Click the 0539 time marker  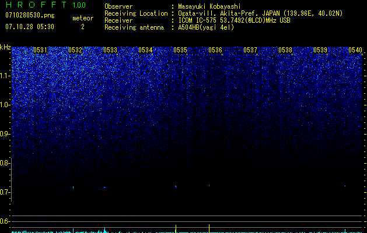coord(320,50)
